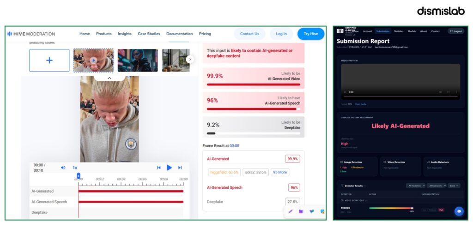473x228 pixels.
Task: Click the media preview progress bar
Action: pyautogui.click(x=400, y=96)
